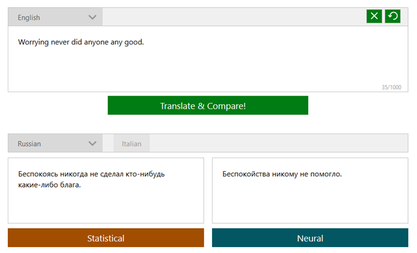Image resolution: width=417 pixels, height=253 pixels.
Task: Click the second line 'какие-либо блага.'
Action: point(49,185)
